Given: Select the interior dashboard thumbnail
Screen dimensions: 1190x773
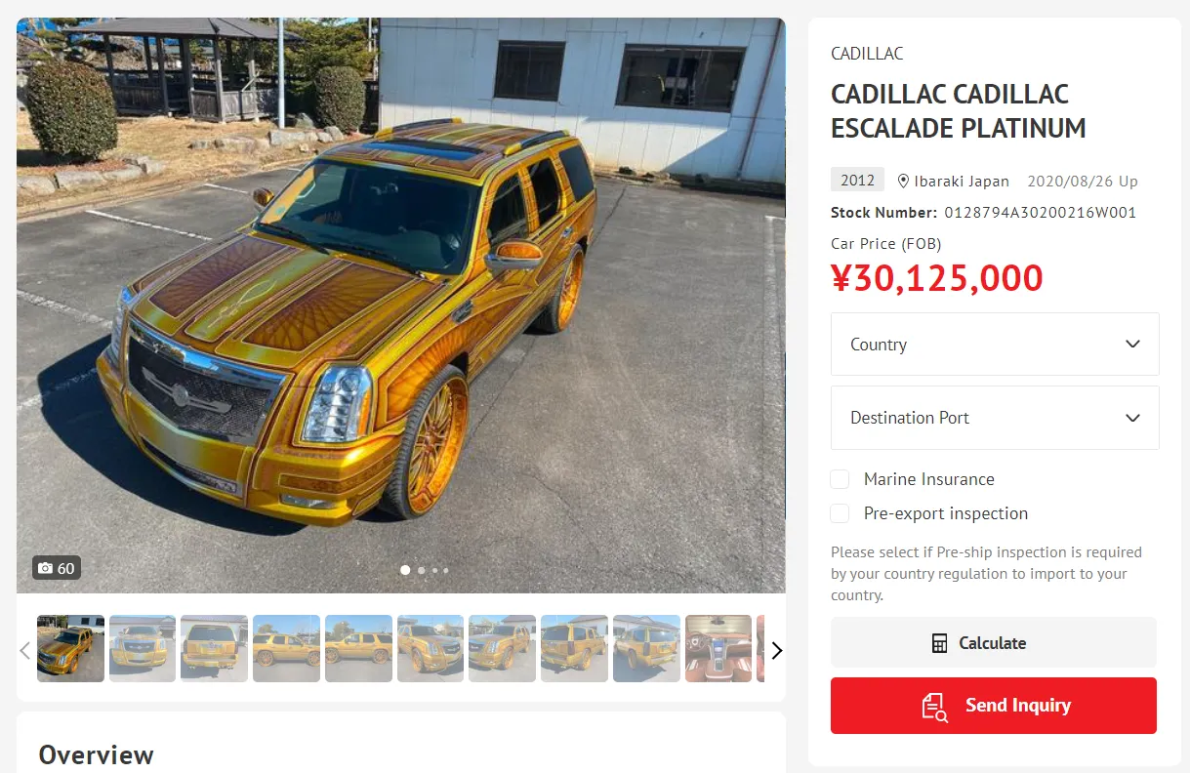Looking at the screenshot, I should pos(718,648).
